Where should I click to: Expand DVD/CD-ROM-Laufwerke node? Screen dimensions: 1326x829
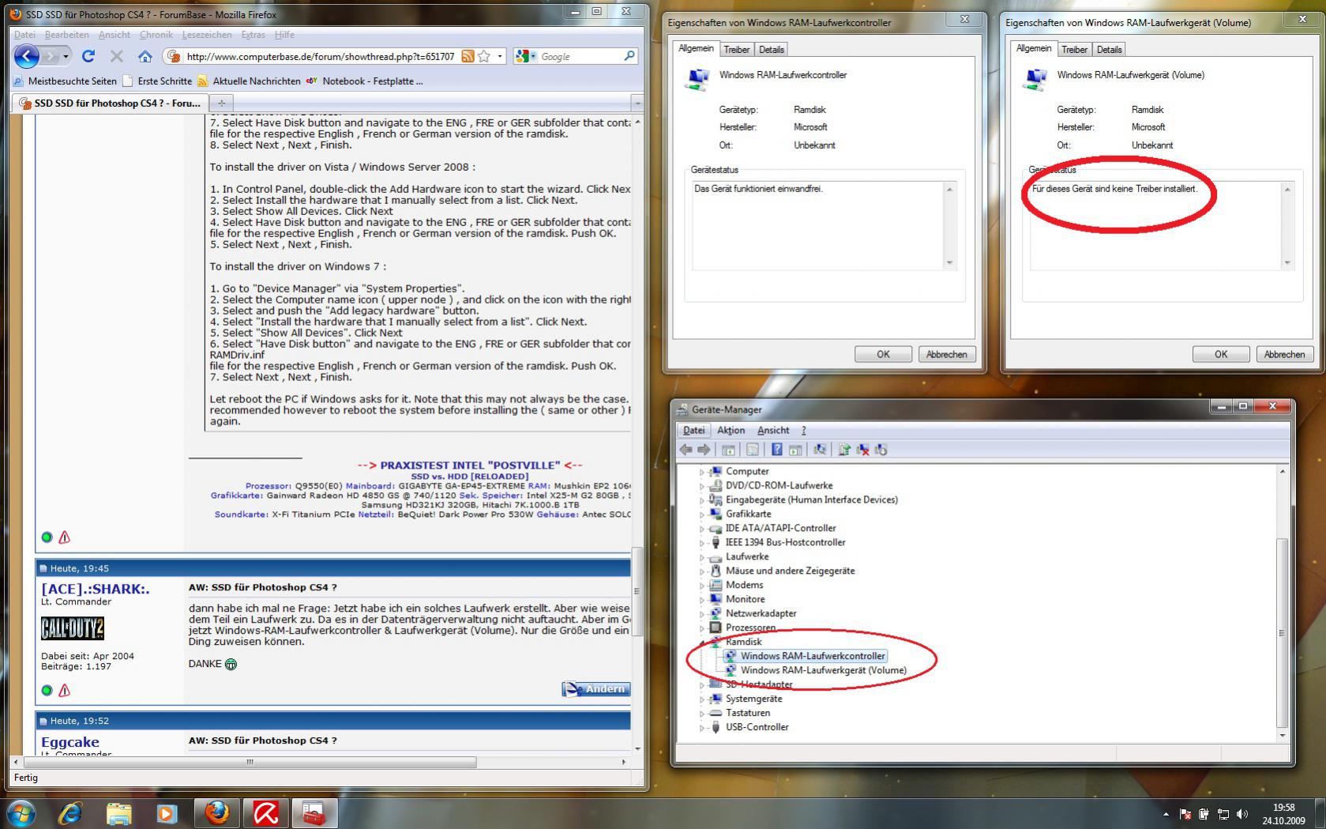701,486
